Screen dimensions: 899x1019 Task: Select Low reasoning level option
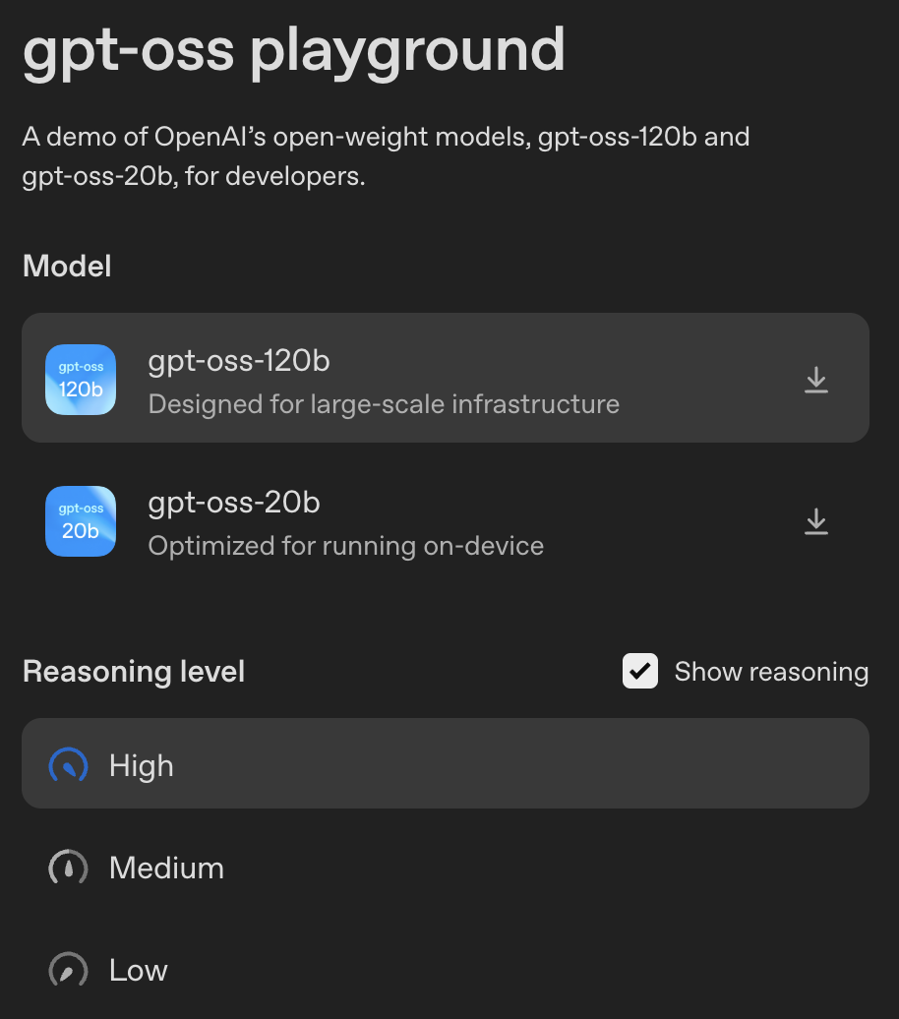pyautogui.click(x=446, y=969)
